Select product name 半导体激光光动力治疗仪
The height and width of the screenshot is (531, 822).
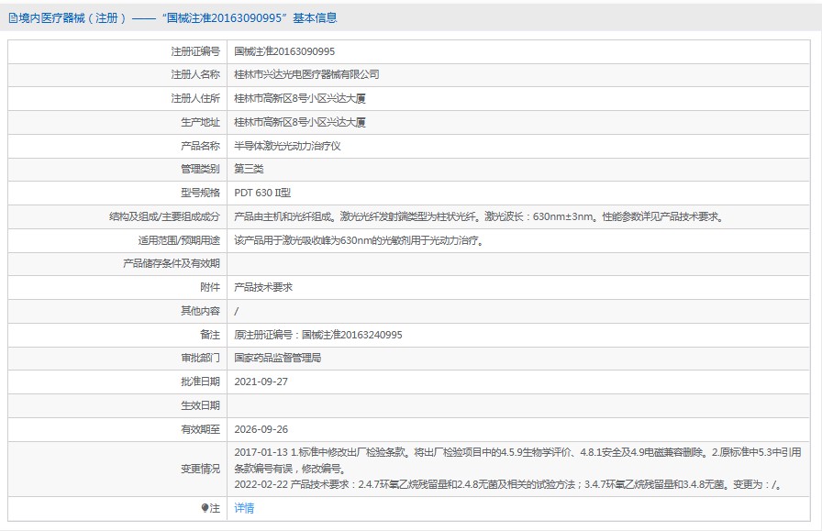pyautogui.click(x=287, y=146)
